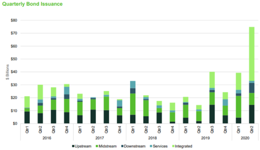Click the 2016 year label on x-axis
The height and width of the screenshot is (150, 260).
[x=47, y=137]
